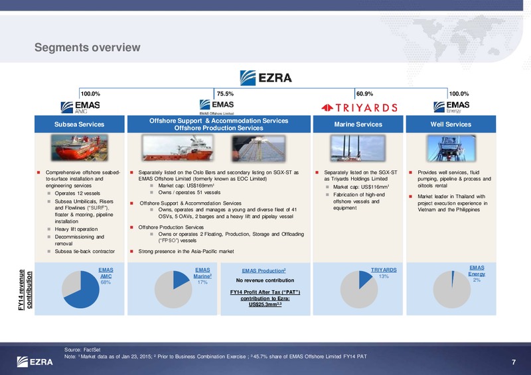
Task: Click the offshore support vessel photo
Action: tap(178, 148)
